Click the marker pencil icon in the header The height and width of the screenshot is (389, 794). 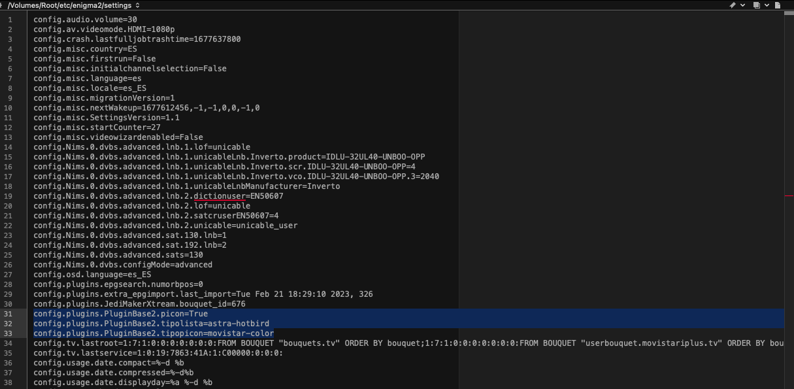coord(733,5)
